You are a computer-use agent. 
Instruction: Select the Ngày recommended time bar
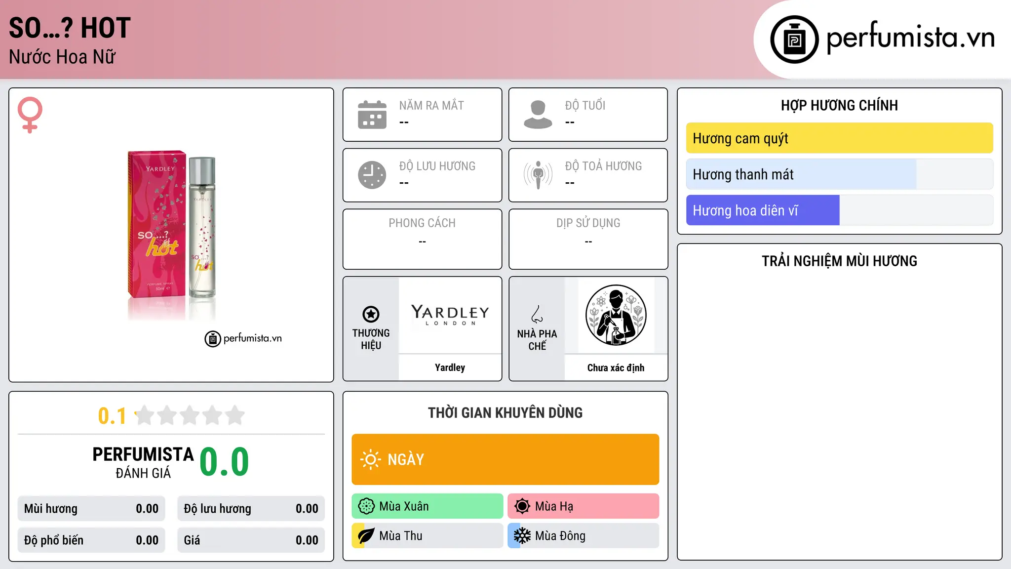point(505,459)
